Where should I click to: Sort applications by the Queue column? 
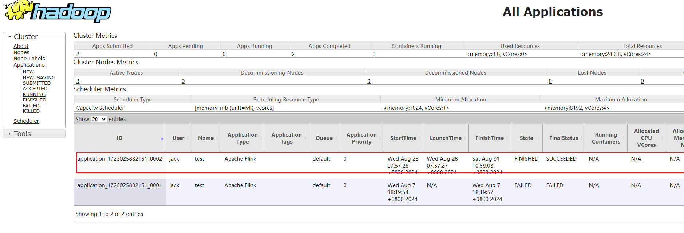(324, 138)
